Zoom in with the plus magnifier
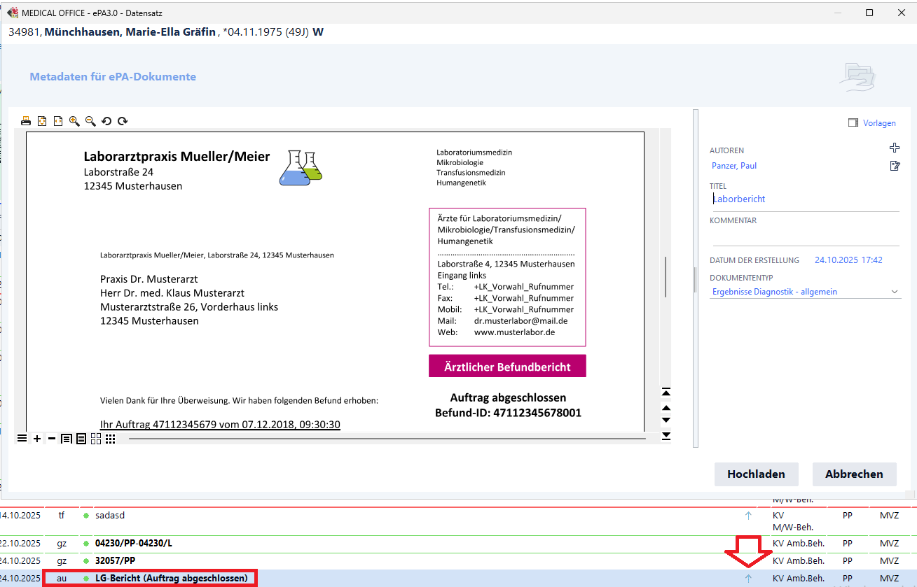This screenshot has width=917, height=587. (x=74, y=121)
